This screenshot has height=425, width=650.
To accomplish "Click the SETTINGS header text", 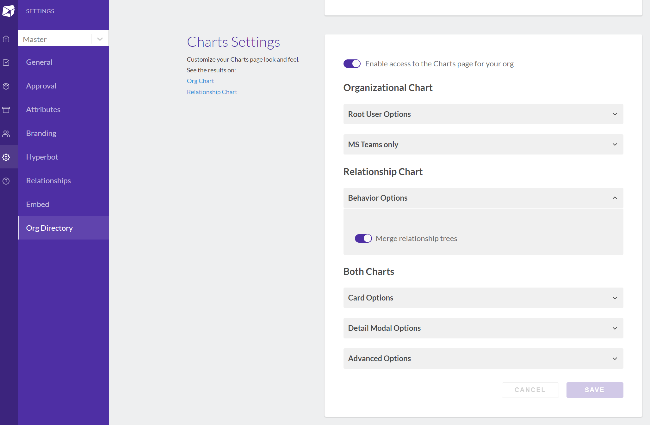I will pos(40,11).
